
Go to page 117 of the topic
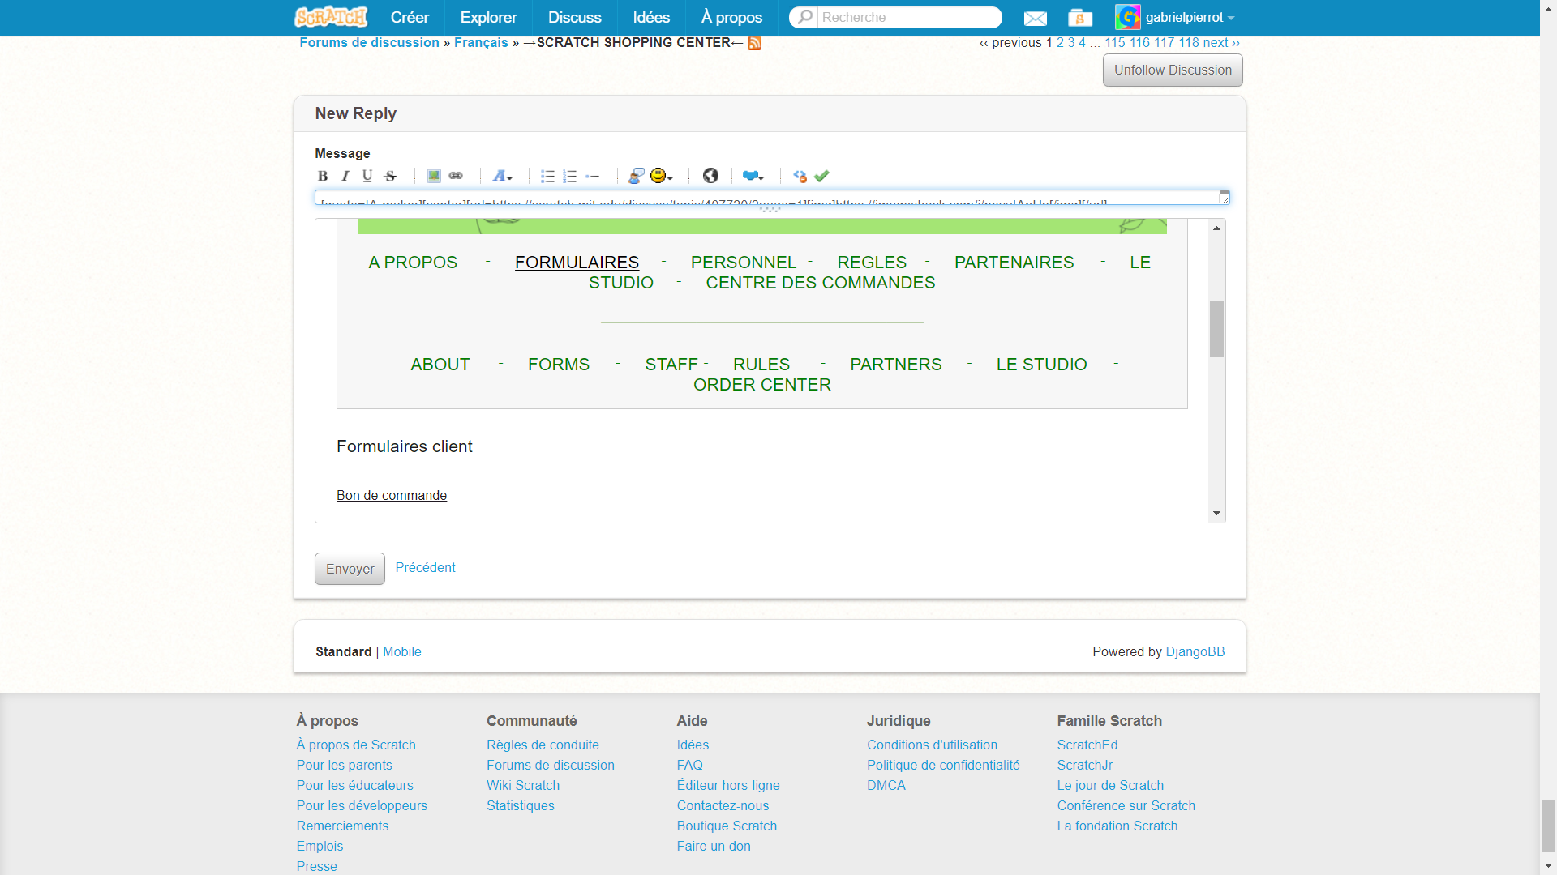1164,42
